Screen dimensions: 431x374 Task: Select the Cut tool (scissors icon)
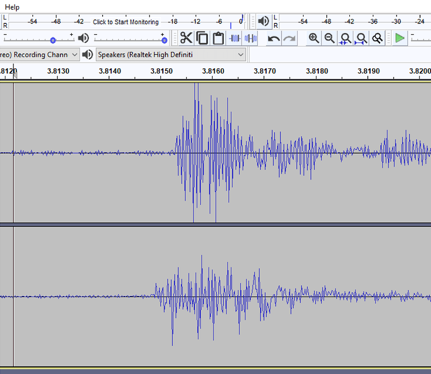point(186,38)
